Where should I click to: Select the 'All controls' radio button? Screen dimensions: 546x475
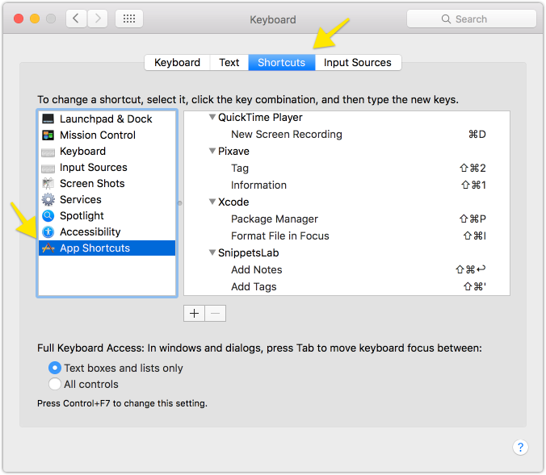click(55, 384)
